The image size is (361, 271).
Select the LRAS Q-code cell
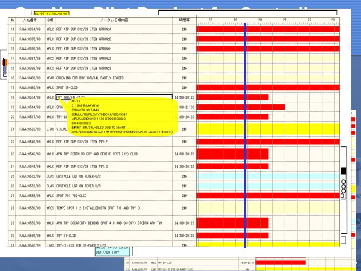(50, 129)
